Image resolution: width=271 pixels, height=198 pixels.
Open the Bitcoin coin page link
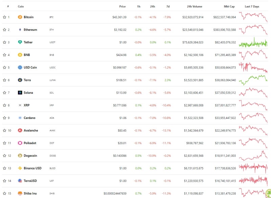[x=28, y=17]
